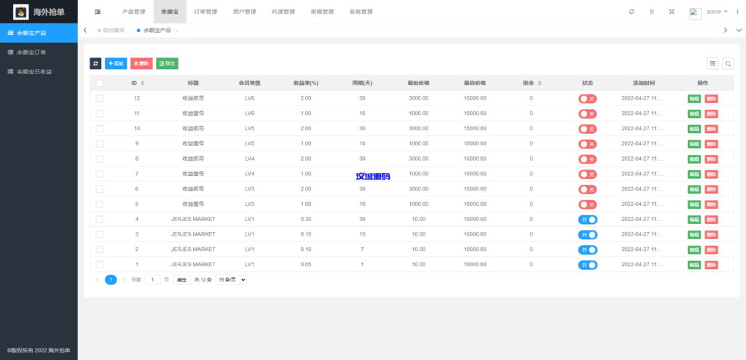The height and width of the screenshot is (360, 746).
Task: Click the green 导出 export button
Action: [167, 64]
